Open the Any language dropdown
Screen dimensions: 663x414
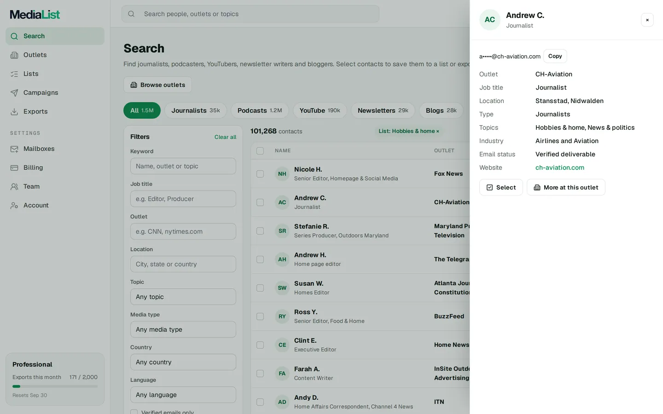[x=183, y=395]
